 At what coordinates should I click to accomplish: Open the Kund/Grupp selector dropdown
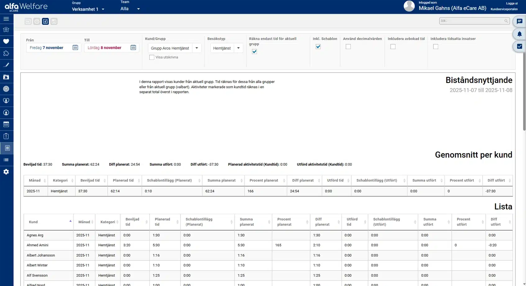pyautogui.click(x=196, y=48)
